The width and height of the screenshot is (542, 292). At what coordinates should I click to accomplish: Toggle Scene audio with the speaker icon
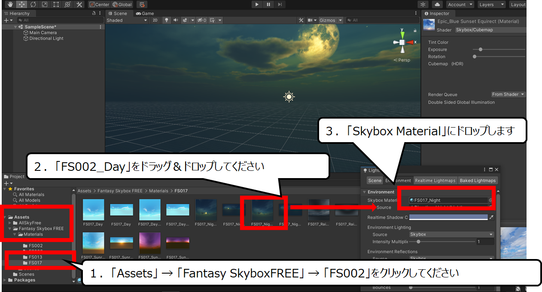[x=175, y=20]
